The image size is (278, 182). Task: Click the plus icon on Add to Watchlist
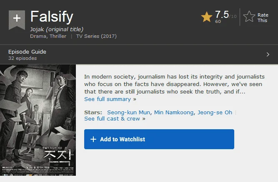(93, 139)
